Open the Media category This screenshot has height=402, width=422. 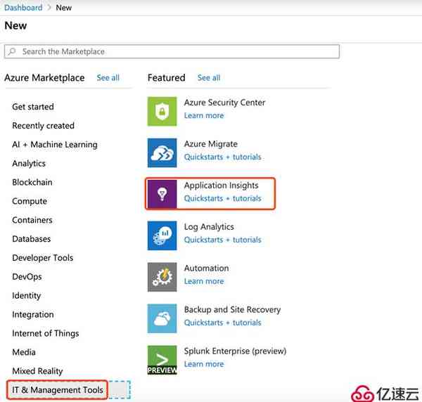[x=24, y=352]
